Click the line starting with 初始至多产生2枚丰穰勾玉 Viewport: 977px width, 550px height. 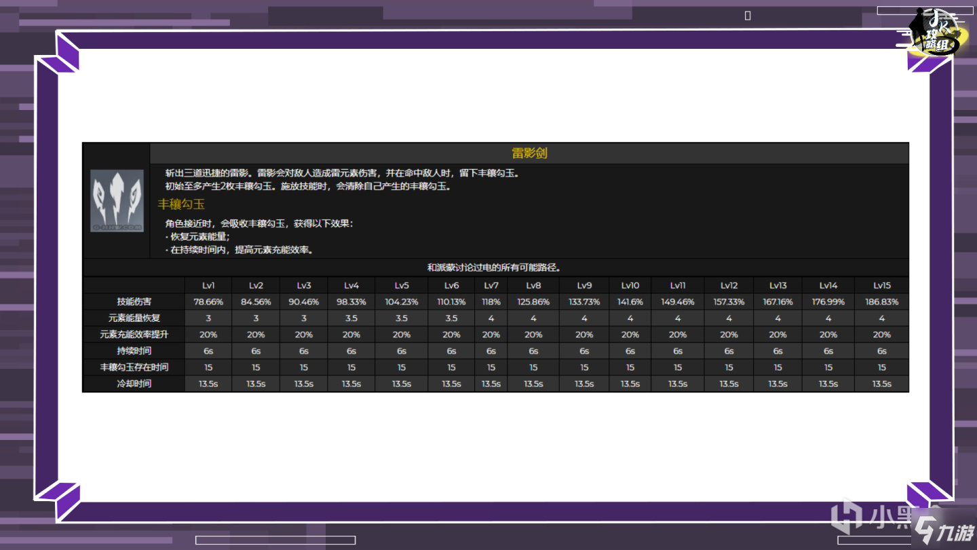[308, 186]
